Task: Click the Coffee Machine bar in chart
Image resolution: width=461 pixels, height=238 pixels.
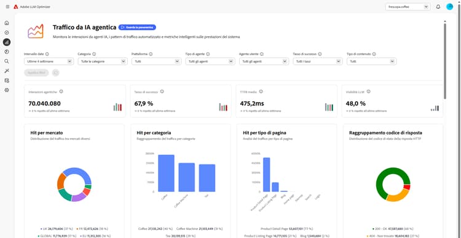Action: point(186,177)
